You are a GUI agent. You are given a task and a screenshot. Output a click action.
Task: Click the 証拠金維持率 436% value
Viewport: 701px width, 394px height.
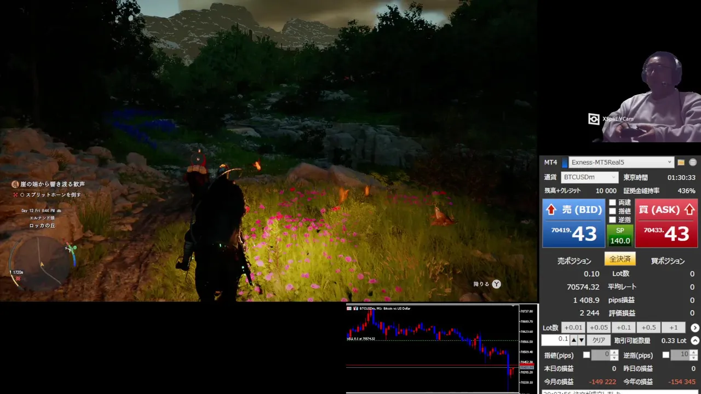[x=686, y=191]
